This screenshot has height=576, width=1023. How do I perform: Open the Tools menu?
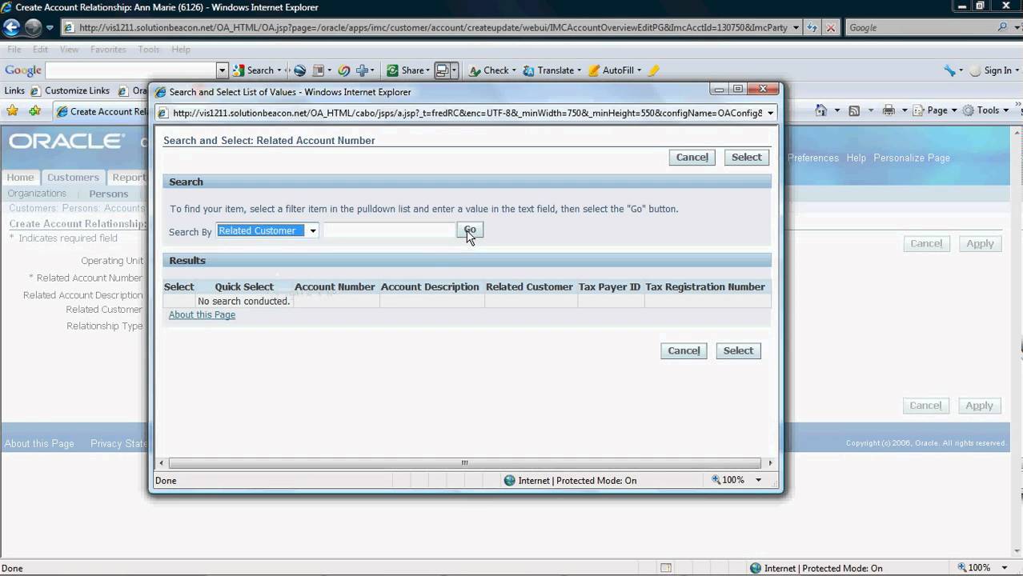pyautogui.click(x=149, y=50)
